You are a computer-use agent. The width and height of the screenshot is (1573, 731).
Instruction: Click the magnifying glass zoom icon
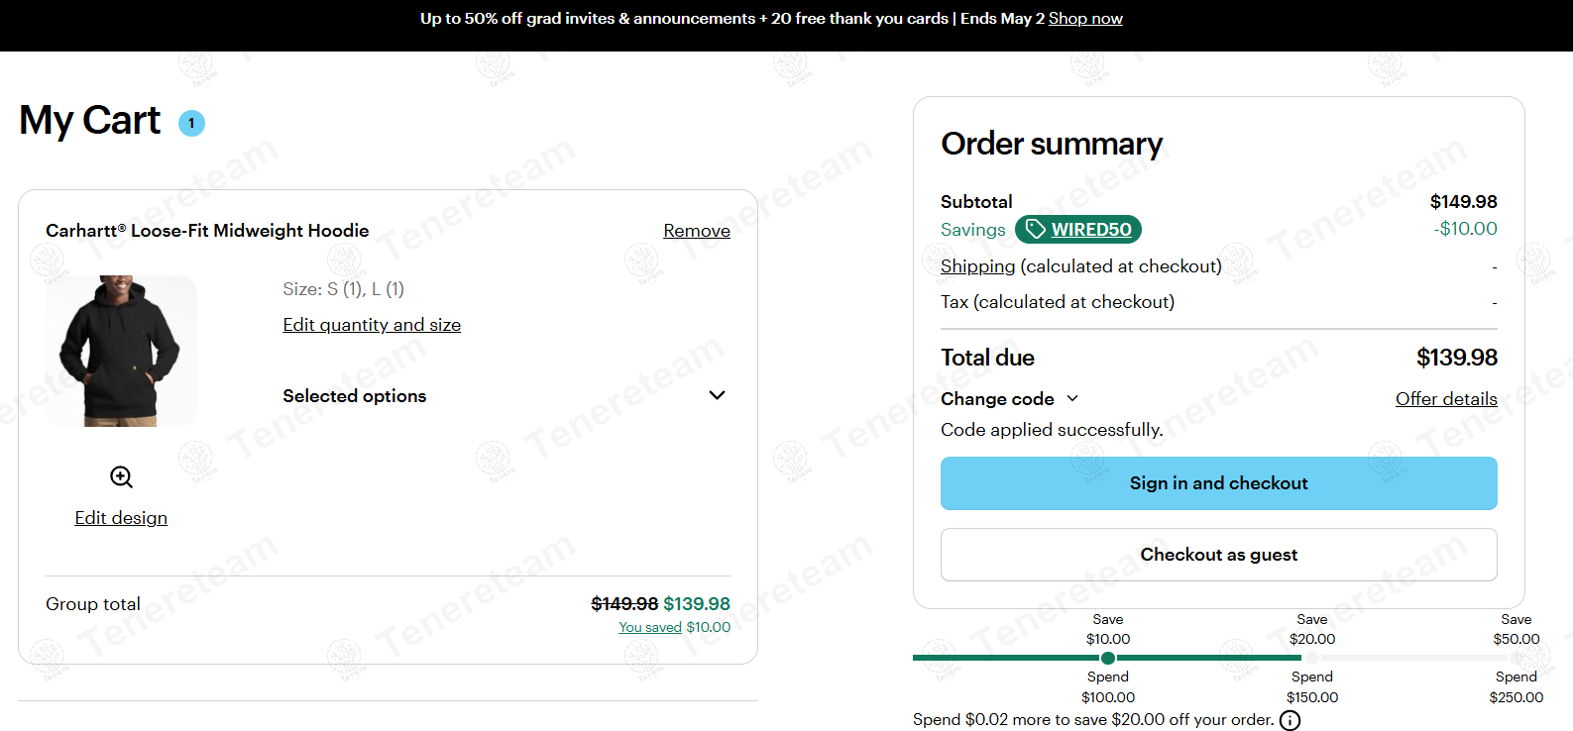[120, 476]
